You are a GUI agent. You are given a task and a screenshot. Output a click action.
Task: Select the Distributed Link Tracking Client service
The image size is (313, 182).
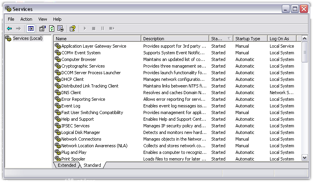click(90, 86)
